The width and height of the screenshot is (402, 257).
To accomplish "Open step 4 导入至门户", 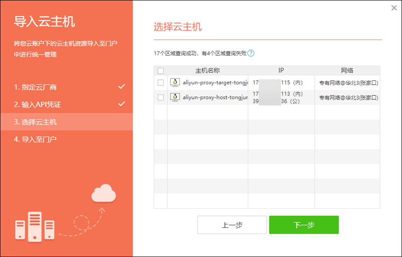I will [35, 139].
